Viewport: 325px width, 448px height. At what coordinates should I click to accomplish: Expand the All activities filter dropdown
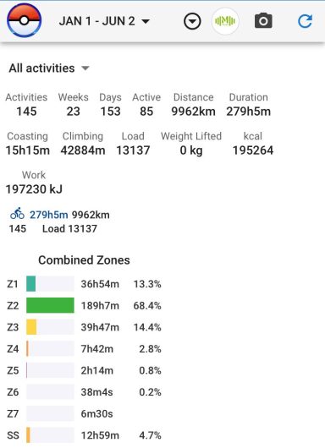(49, 68)
